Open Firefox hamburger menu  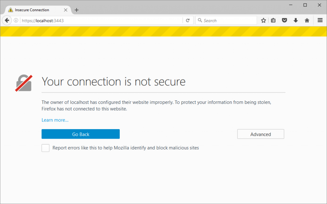320,20
